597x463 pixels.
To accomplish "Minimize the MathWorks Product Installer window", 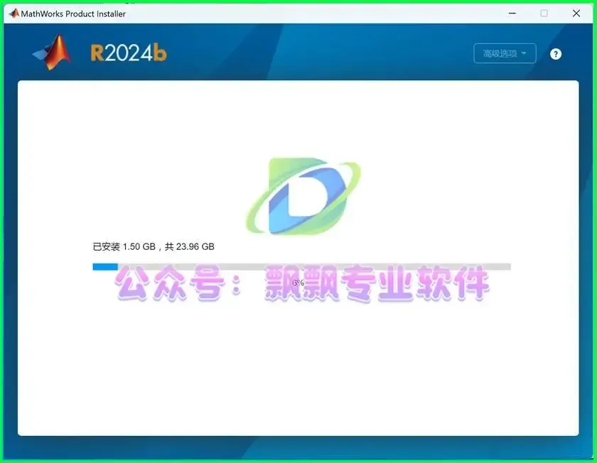I will pos(512,13).
